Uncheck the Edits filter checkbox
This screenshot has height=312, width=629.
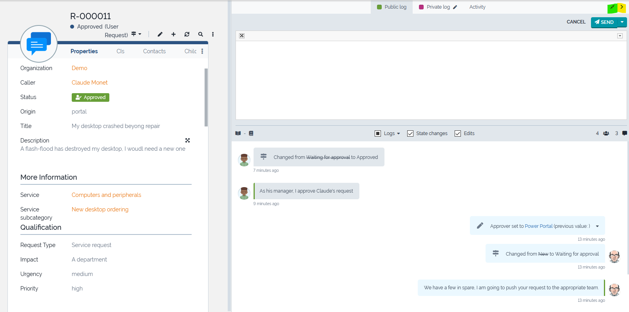click(458, 133)
